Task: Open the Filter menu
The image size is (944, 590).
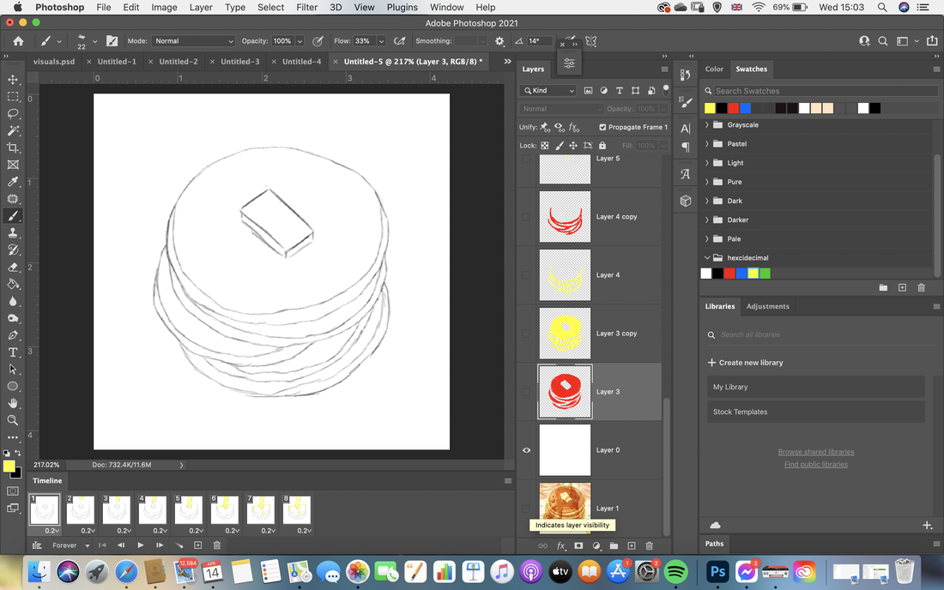Action: (306, 7)
